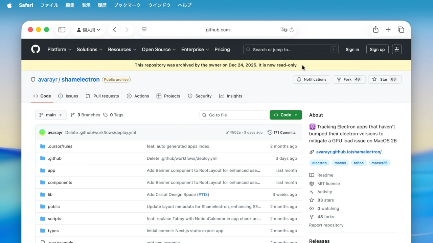The height and width of the screenshot is (243, 433).
Task: Click the translate icon in address bar
Action: click(x=284, y=30)
